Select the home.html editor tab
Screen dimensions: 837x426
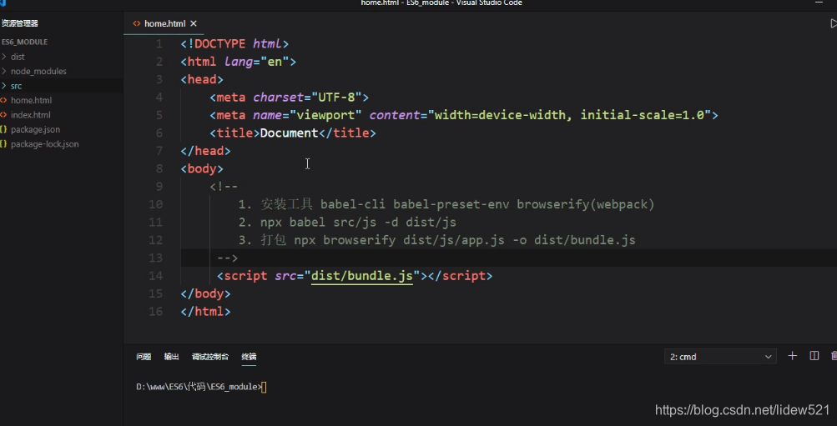point(165,23)
